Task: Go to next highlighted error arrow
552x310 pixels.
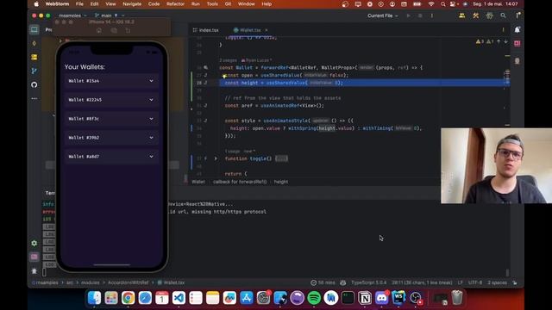Action: 505,42
